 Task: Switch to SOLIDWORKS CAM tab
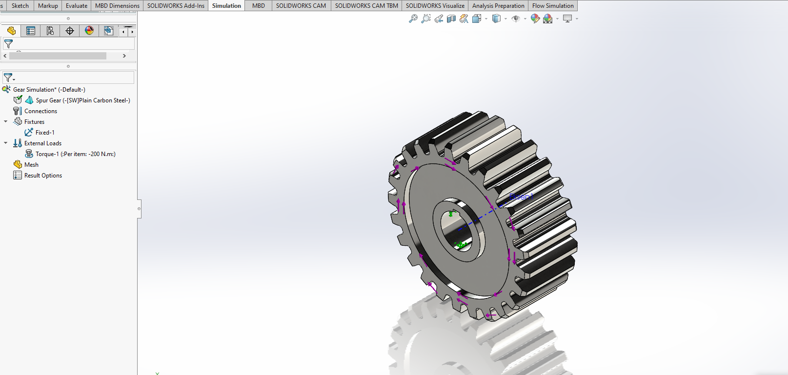pos(301,6)
